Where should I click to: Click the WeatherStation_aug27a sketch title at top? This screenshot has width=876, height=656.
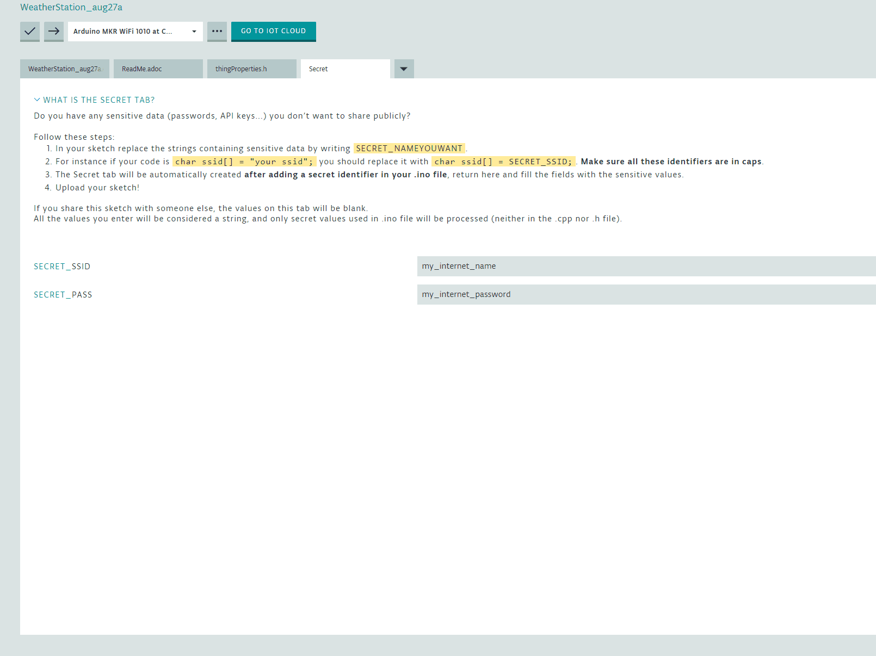pos(71,7)
